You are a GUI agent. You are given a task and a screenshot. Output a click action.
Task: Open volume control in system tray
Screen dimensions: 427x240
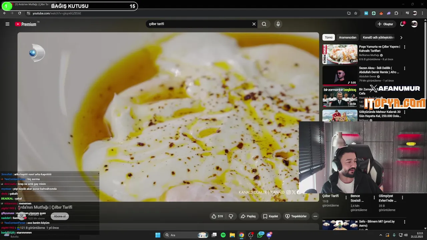coord(406,235)
